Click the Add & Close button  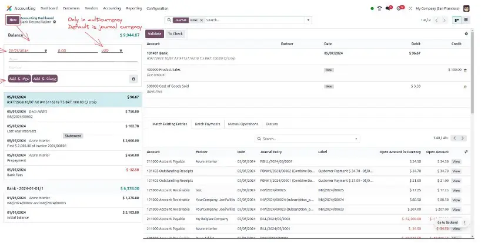(45, 79)
